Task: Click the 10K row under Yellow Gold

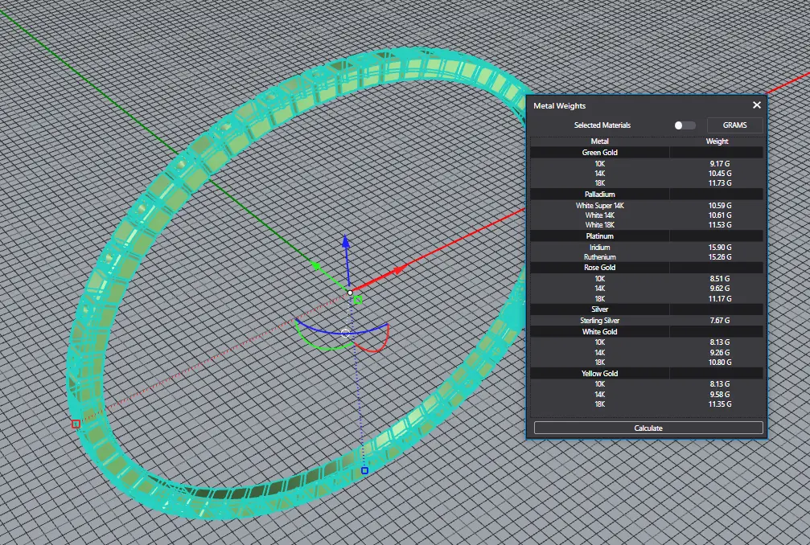Action: (647, 384)
